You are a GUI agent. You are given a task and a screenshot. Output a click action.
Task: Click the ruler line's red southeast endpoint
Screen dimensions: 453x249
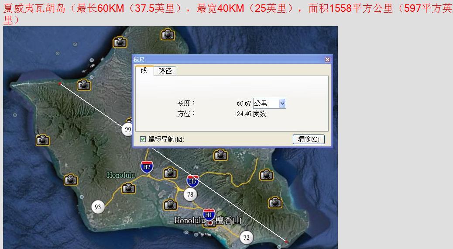[x=286, y=241]
